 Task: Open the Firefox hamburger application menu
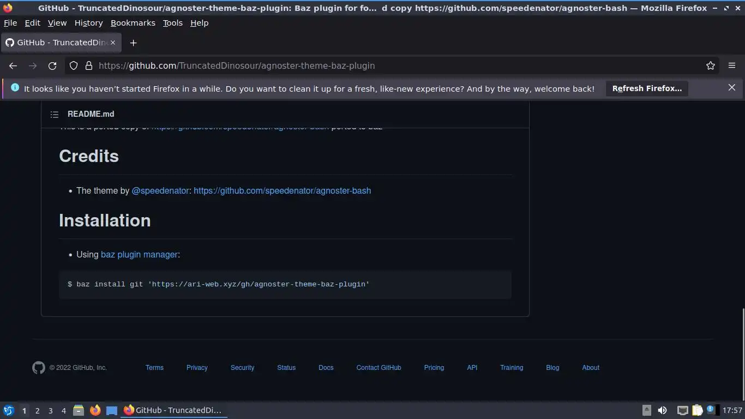click(x=732, y=65)
